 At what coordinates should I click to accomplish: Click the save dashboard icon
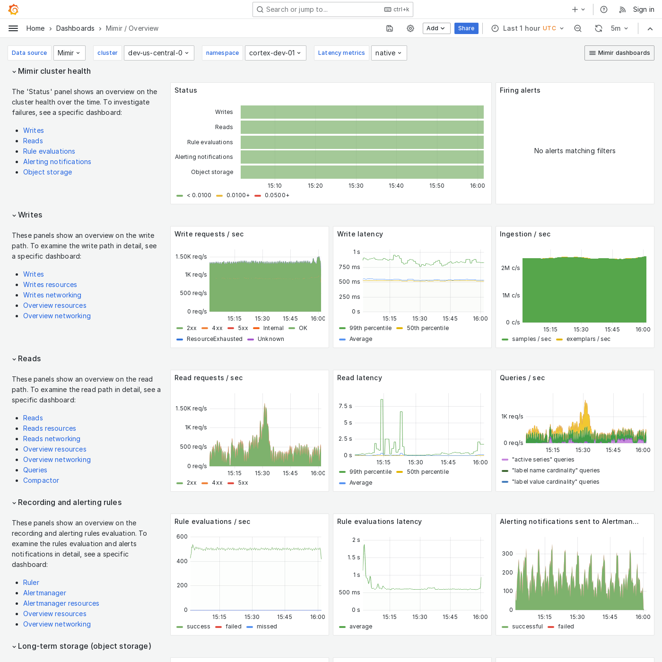click(390, 28)
